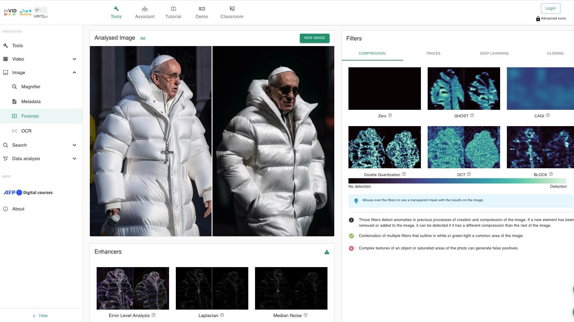Collapse the Image section chevron
The image size is (574, 322).
coord(74,73)
